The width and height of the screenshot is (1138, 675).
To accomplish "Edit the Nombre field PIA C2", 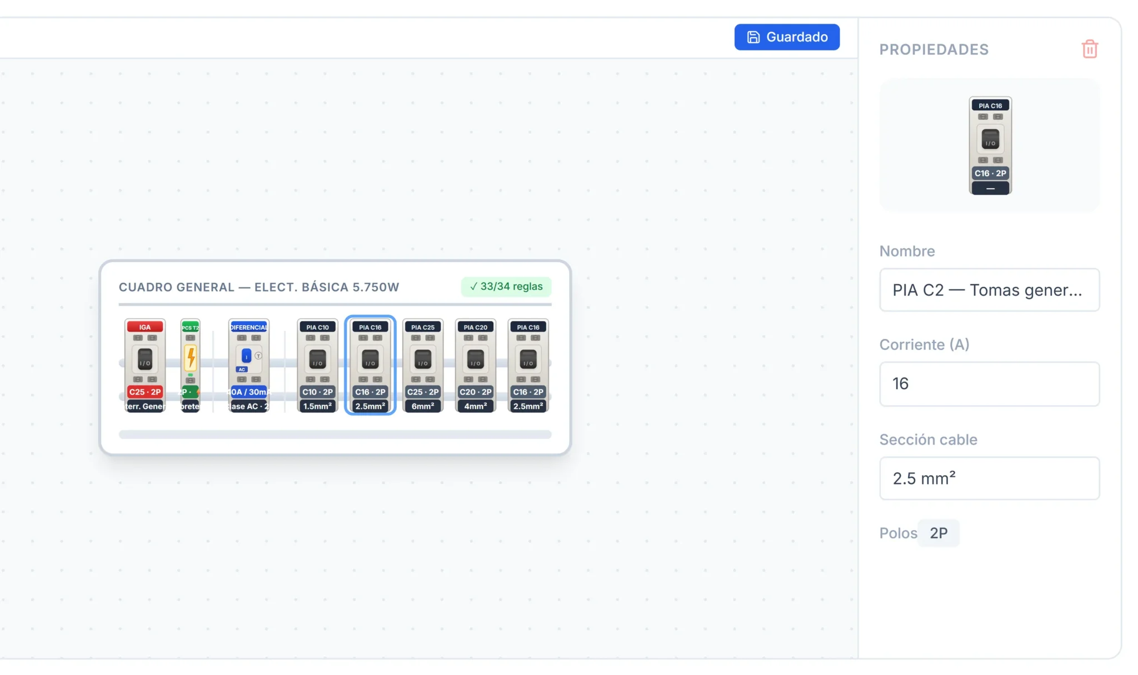I will (989, 290).
